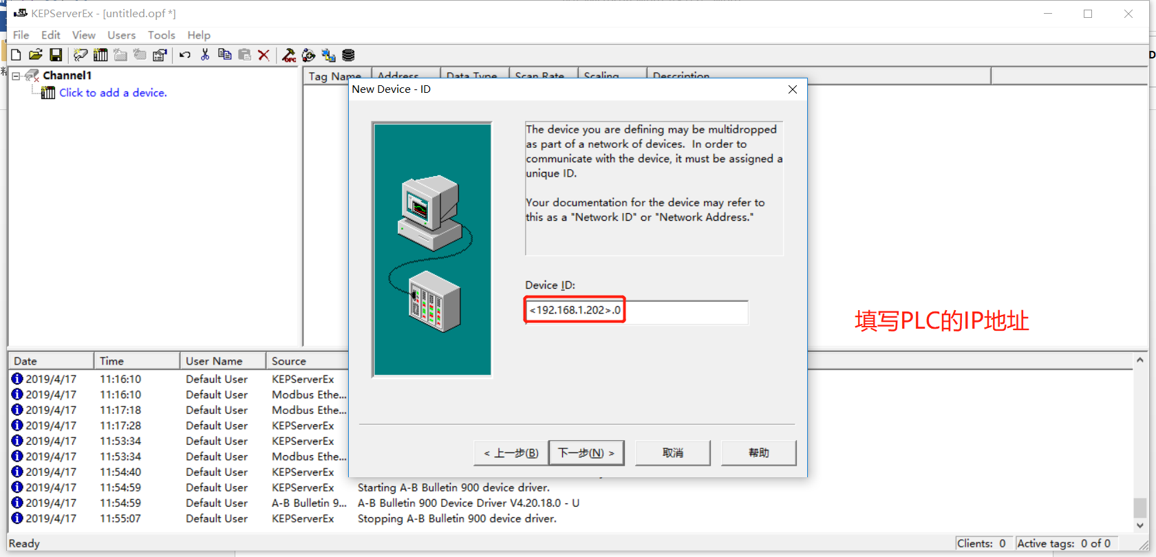Sort event log by User Name column header
1156x557 pixels.
click(223, 361)
